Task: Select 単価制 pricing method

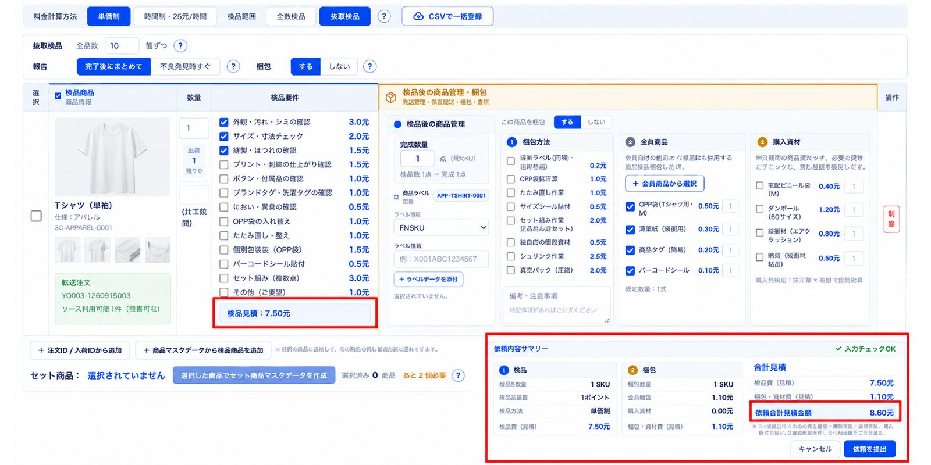Action: (x=109, y=16)
